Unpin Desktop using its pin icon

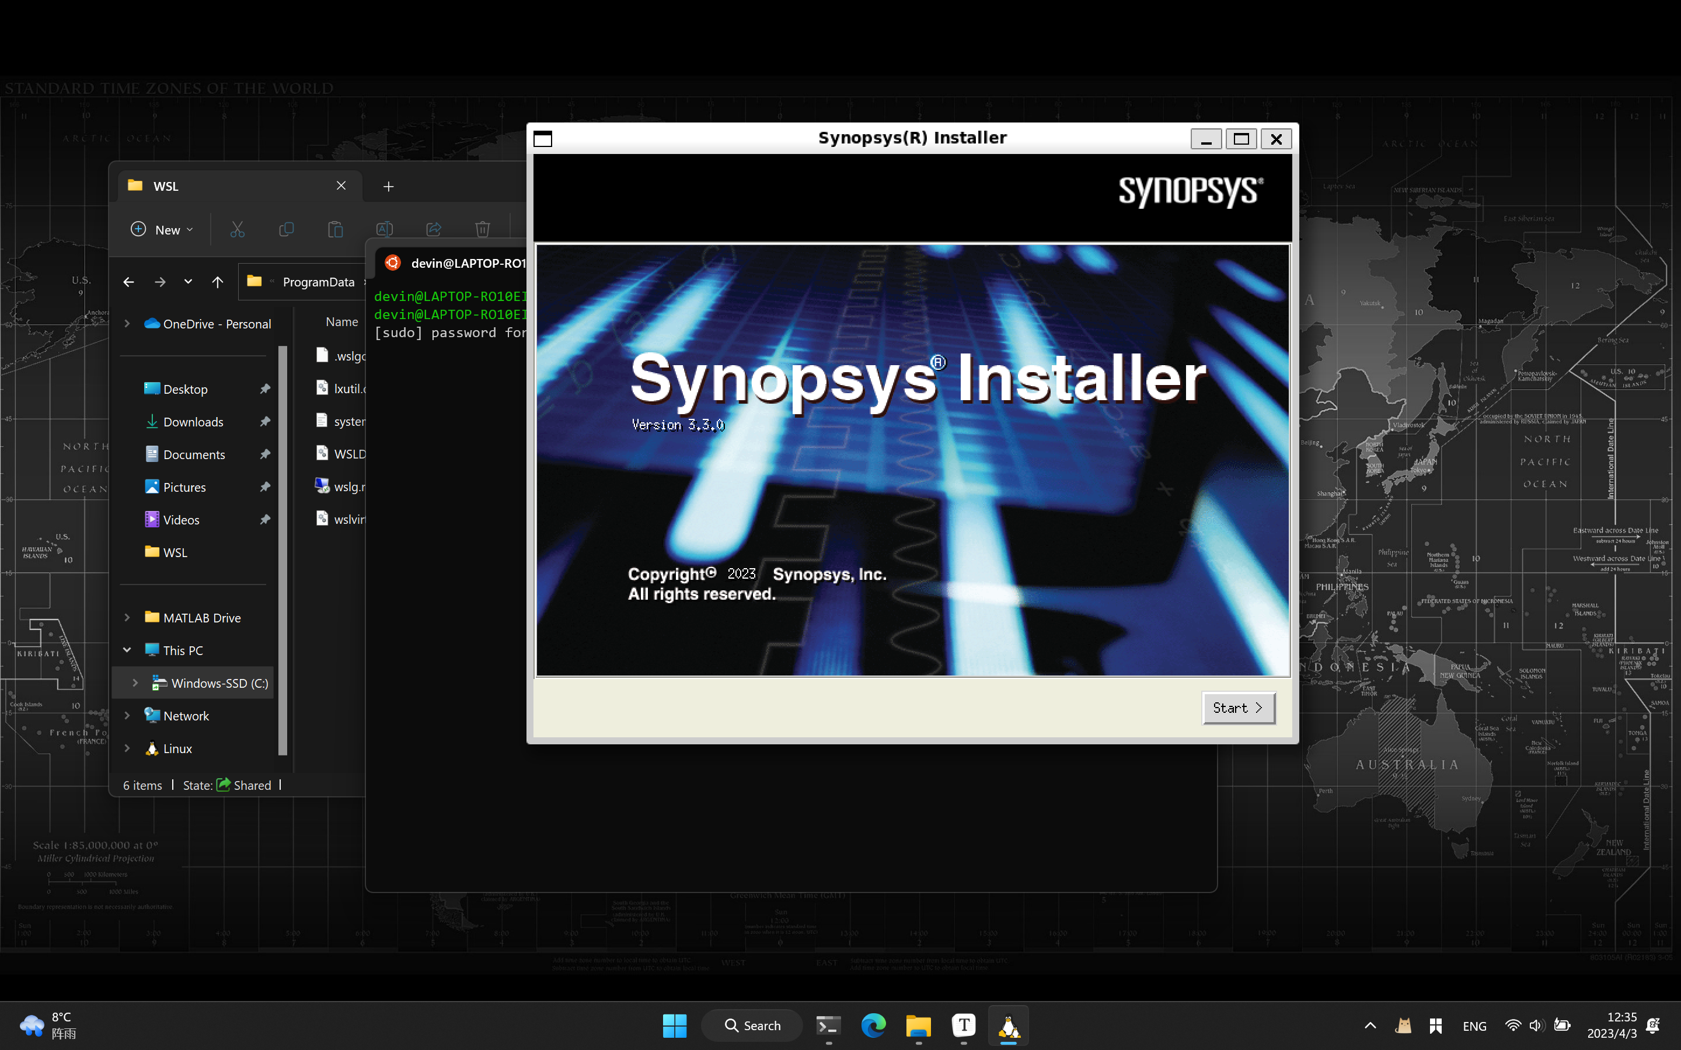tap(264, 389)
